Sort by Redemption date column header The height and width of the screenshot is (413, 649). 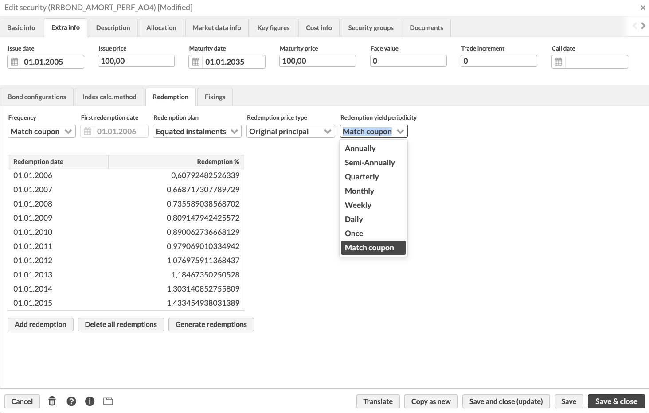tap(58, 162)
